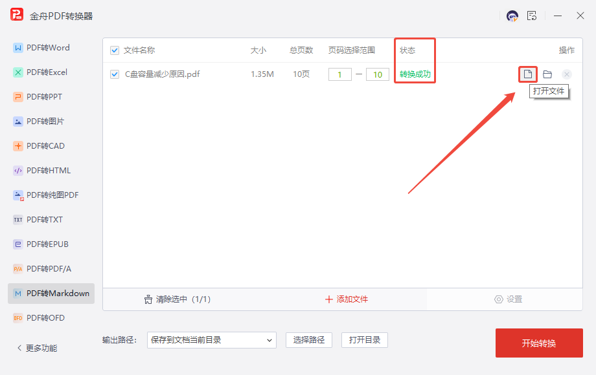The image size is (596, 375).
Task: Click the PDF转PDF/A icon
Action: coord(18,269)
